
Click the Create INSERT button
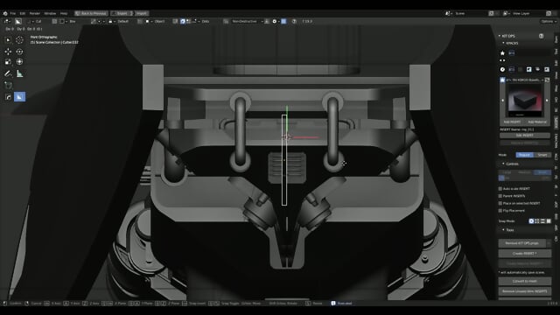tap(524, 254)
